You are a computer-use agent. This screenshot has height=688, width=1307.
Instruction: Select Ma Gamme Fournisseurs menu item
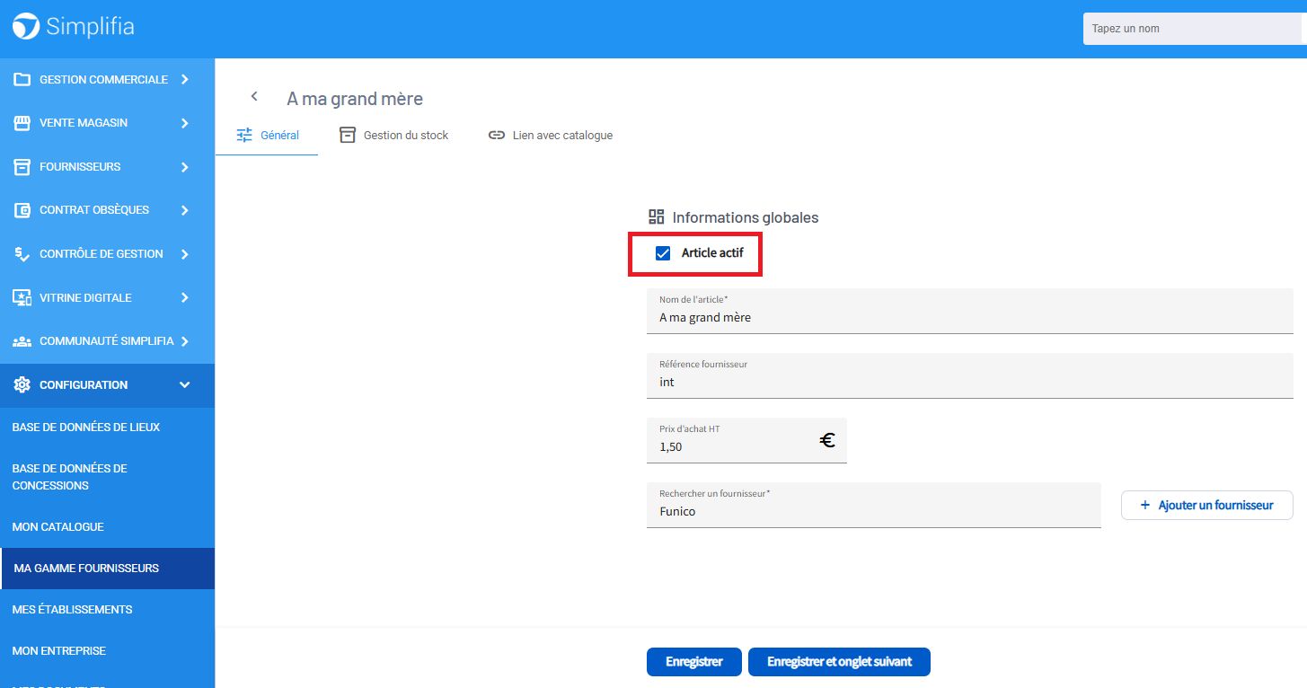pos(107,568)
